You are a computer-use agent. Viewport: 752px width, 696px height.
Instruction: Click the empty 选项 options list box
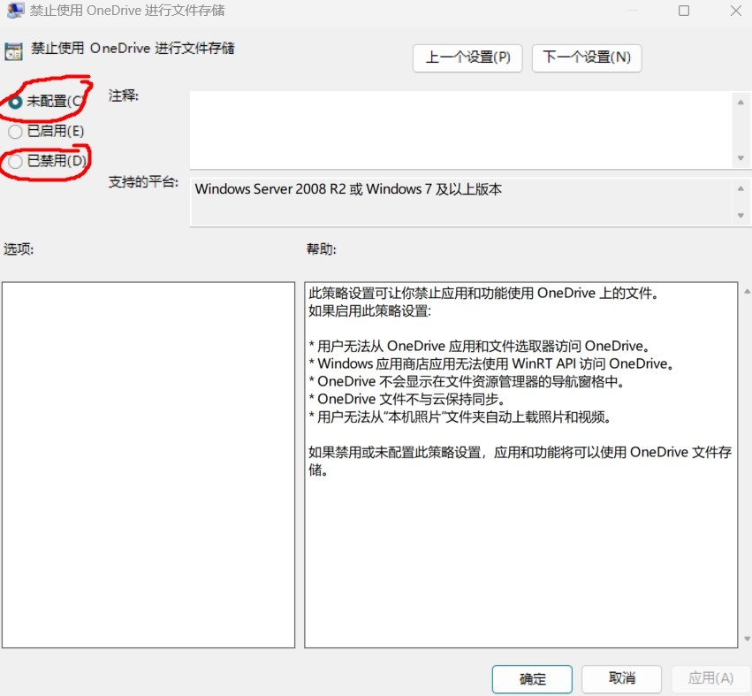coord(148,464)
